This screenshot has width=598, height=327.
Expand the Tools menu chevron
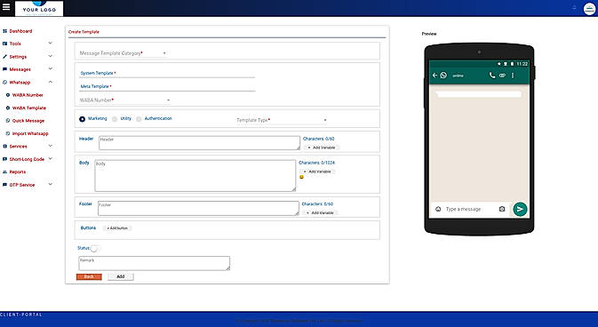pyautogui.click(x=51, y=44)
